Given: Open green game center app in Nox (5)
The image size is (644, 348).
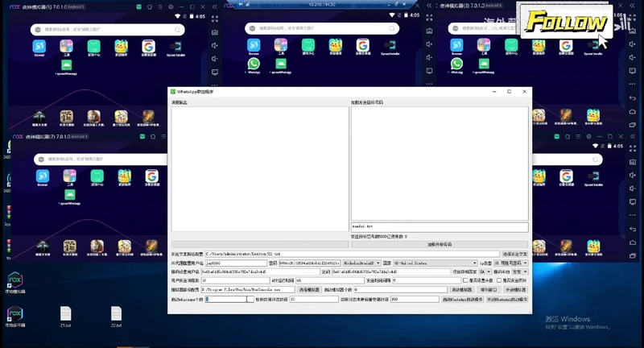Looking at the screenshot, I should 93,46.
